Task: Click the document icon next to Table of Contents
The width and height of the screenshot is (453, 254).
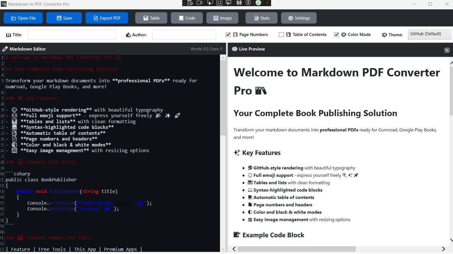Action: (x=289, y=35)
